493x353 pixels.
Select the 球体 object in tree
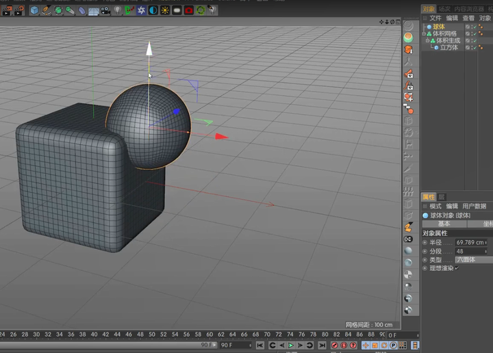pos(439,27)
